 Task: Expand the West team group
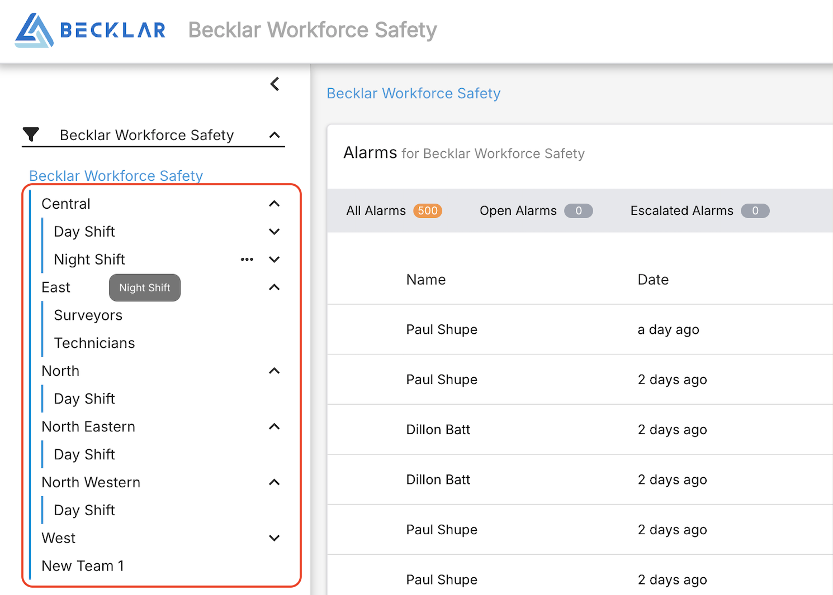click(x=274, y=538)
